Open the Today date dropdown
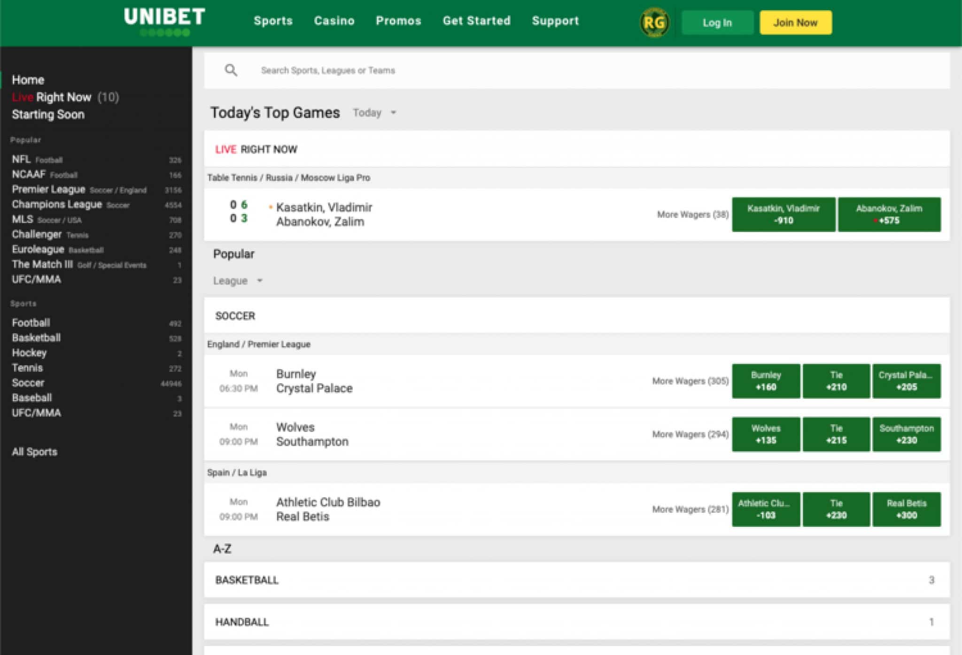 375,113
